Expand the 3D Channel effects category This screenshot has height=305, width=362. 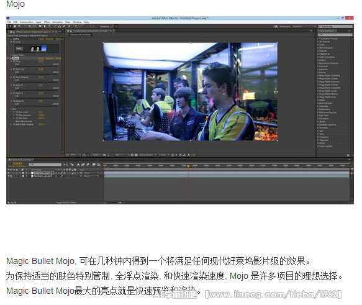pyautogui.click(x=318, y=42)
